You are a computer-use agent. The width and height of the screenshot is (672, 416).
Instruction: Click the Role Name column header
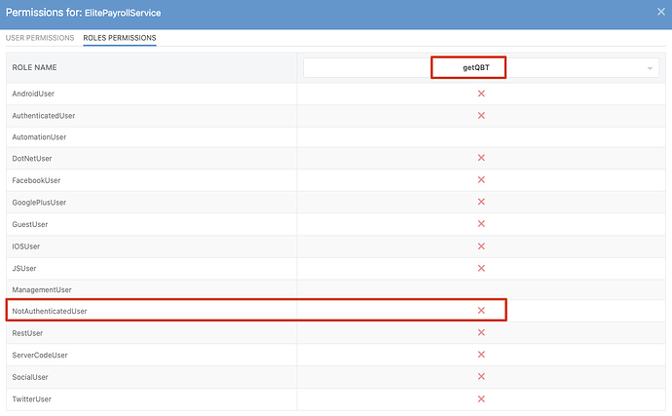coord(36,68)
